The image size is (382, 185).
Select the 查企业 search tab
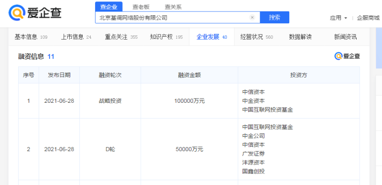point(109,7)
